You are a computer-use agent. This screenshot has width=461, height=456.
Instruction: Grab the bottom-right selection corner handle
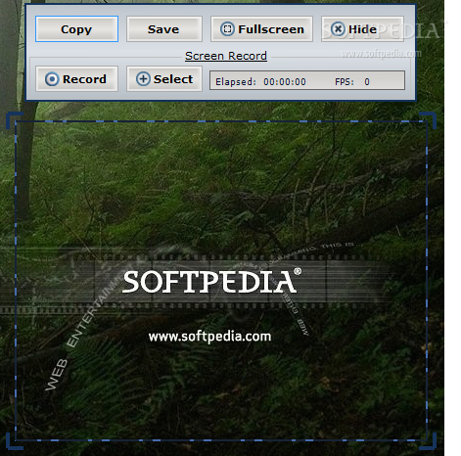[x=429, y=442]
